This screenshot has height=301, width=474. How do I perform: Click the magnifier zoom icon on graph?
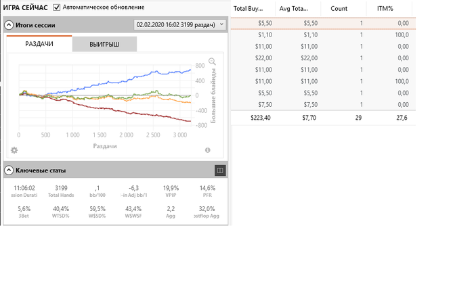[212, 62]
